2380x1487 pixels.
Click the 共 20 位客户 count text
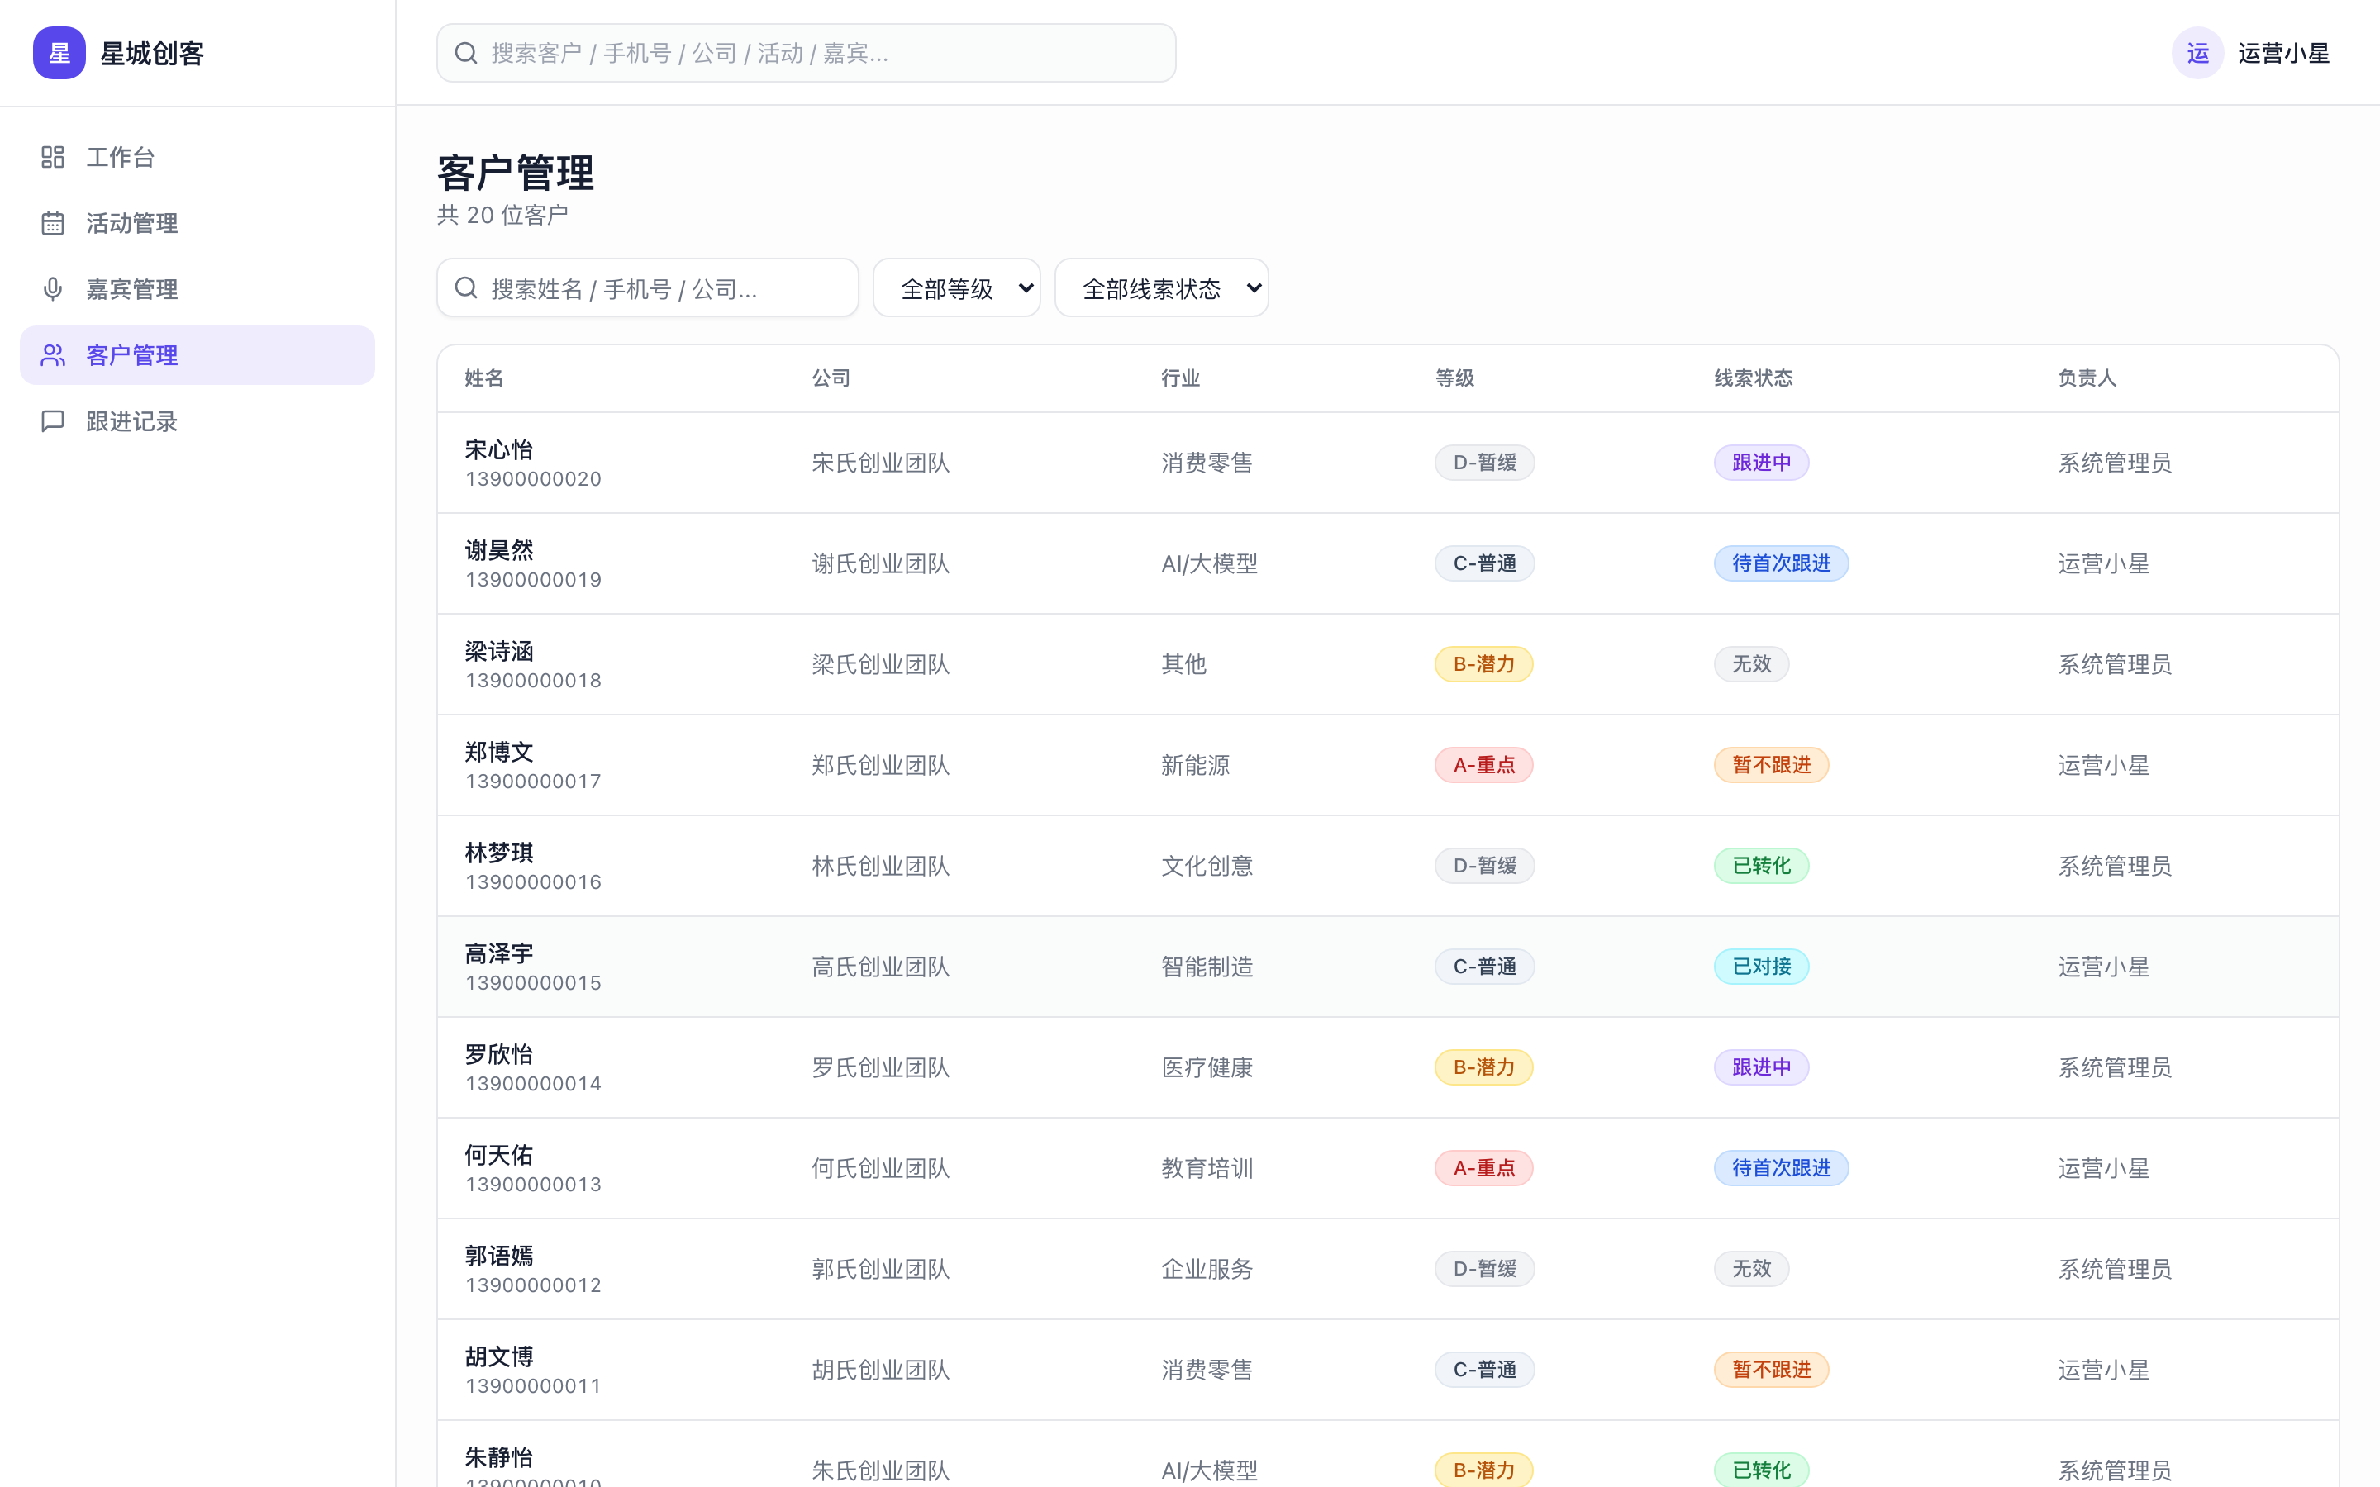(x=502, y=215)
